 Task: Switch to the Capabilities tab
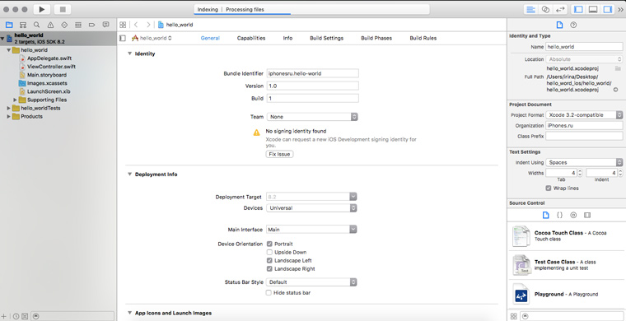[x=251, y=39]
